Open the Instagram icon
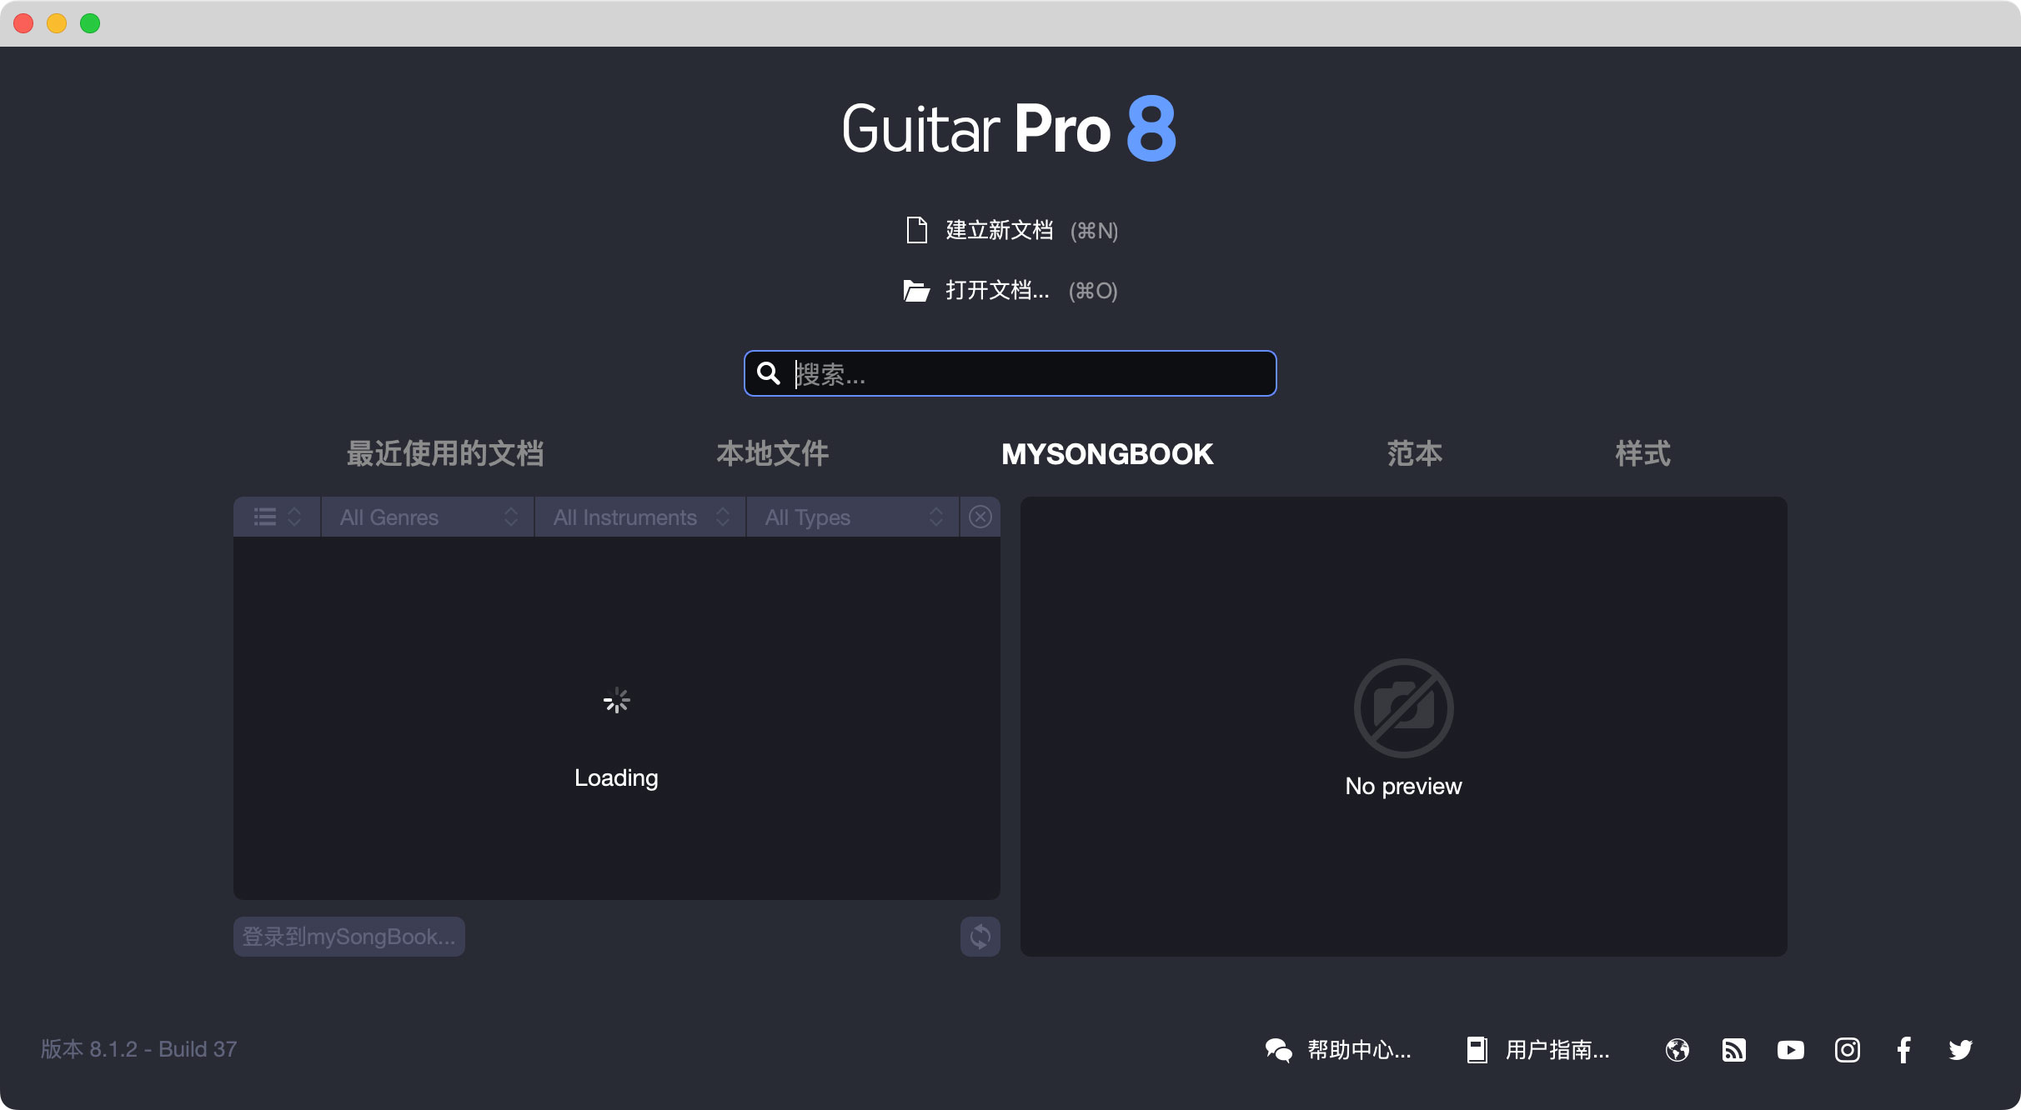Screen dimensions: 2021x1110 point(1848,1050)
